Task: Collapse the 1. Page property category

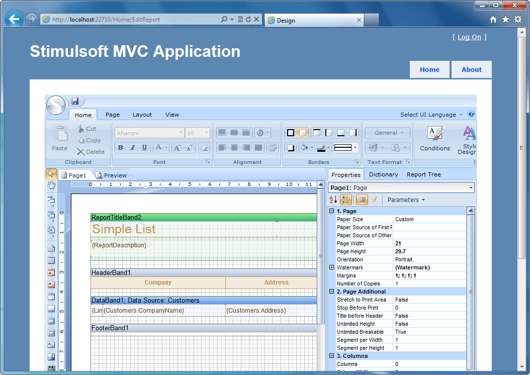Action: [331, 211]
